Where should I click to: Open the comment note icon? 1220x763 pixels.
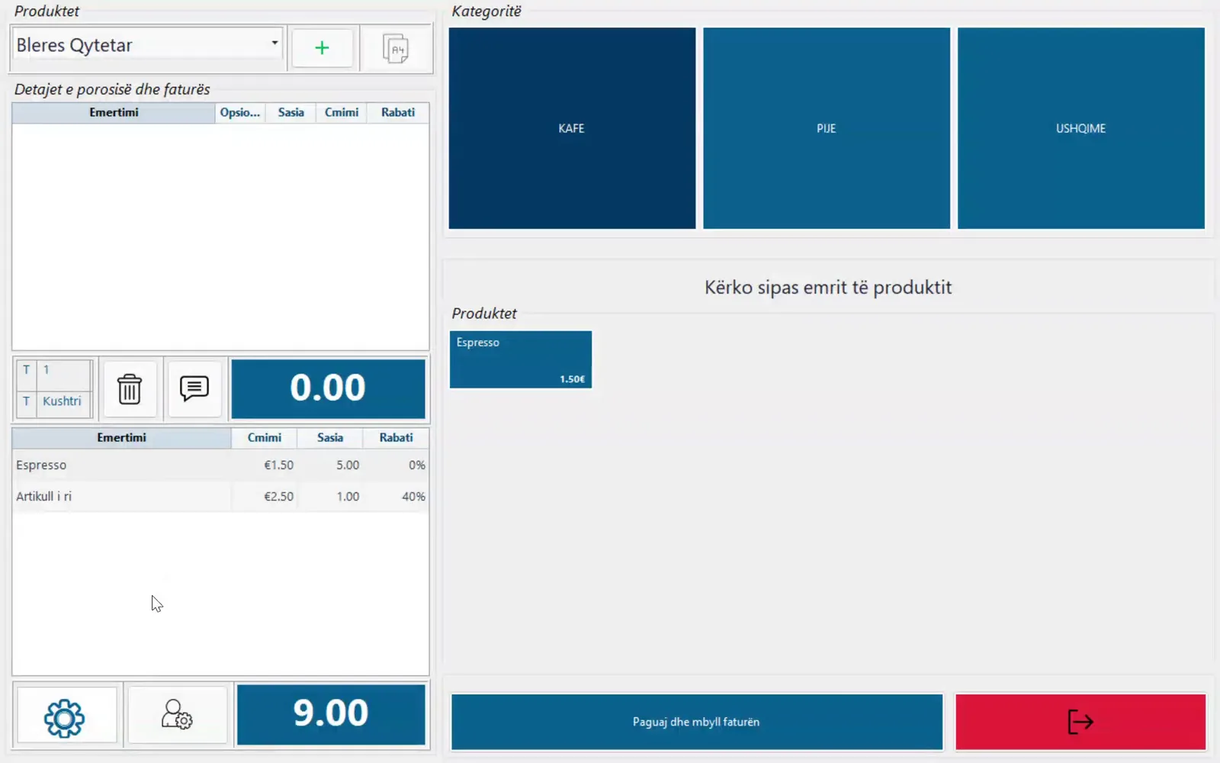click(x=194, y=388)
